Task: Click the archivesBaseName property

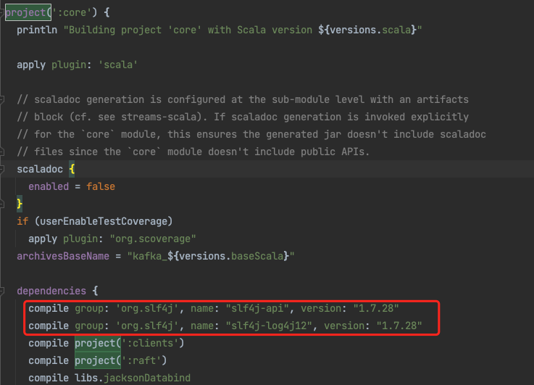Action: click(63, 256)
